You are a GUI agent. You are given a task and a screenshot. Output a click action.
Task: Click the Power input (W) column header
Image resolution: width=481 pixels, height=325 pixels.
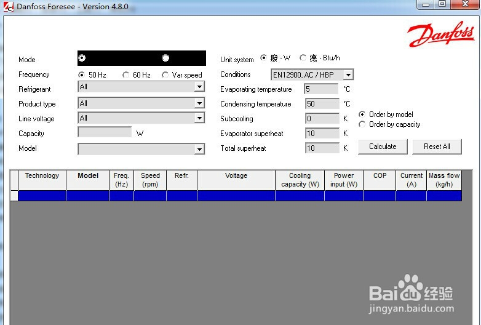point(344,180)
